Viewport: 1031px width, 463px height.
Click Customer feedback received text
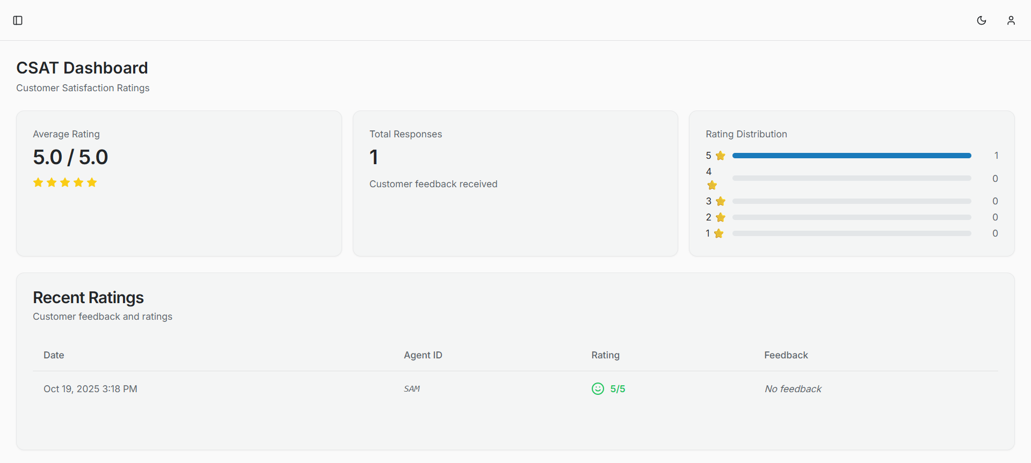(x=433, y=184)
